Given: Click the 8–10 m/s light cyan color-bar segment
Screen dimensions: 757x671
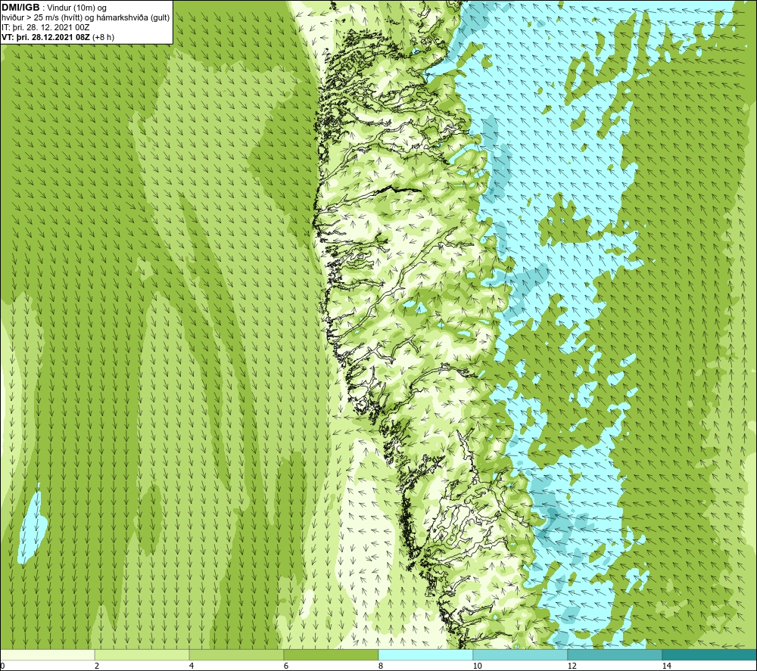Looking at the screenshot, I should pyautogui.click(x=425, y=655).
